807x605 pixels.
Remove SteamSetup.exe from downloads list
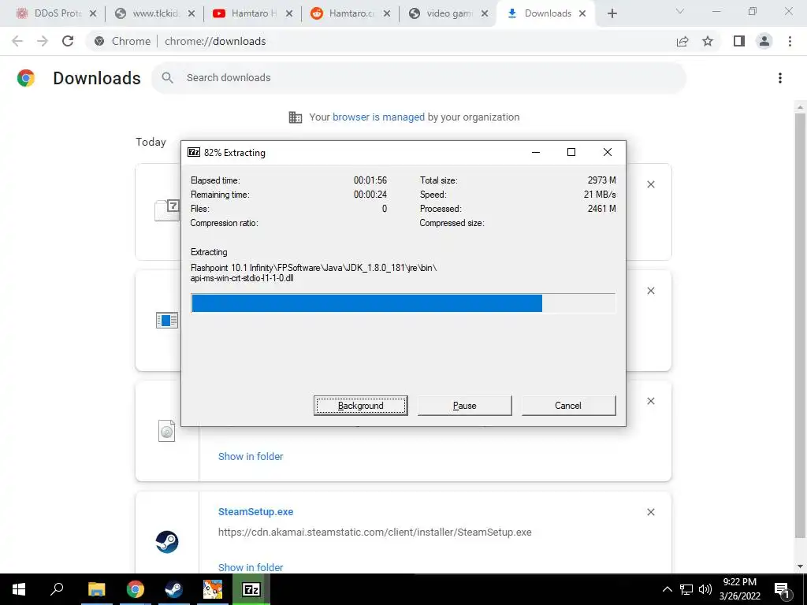(x=650, y=512)
